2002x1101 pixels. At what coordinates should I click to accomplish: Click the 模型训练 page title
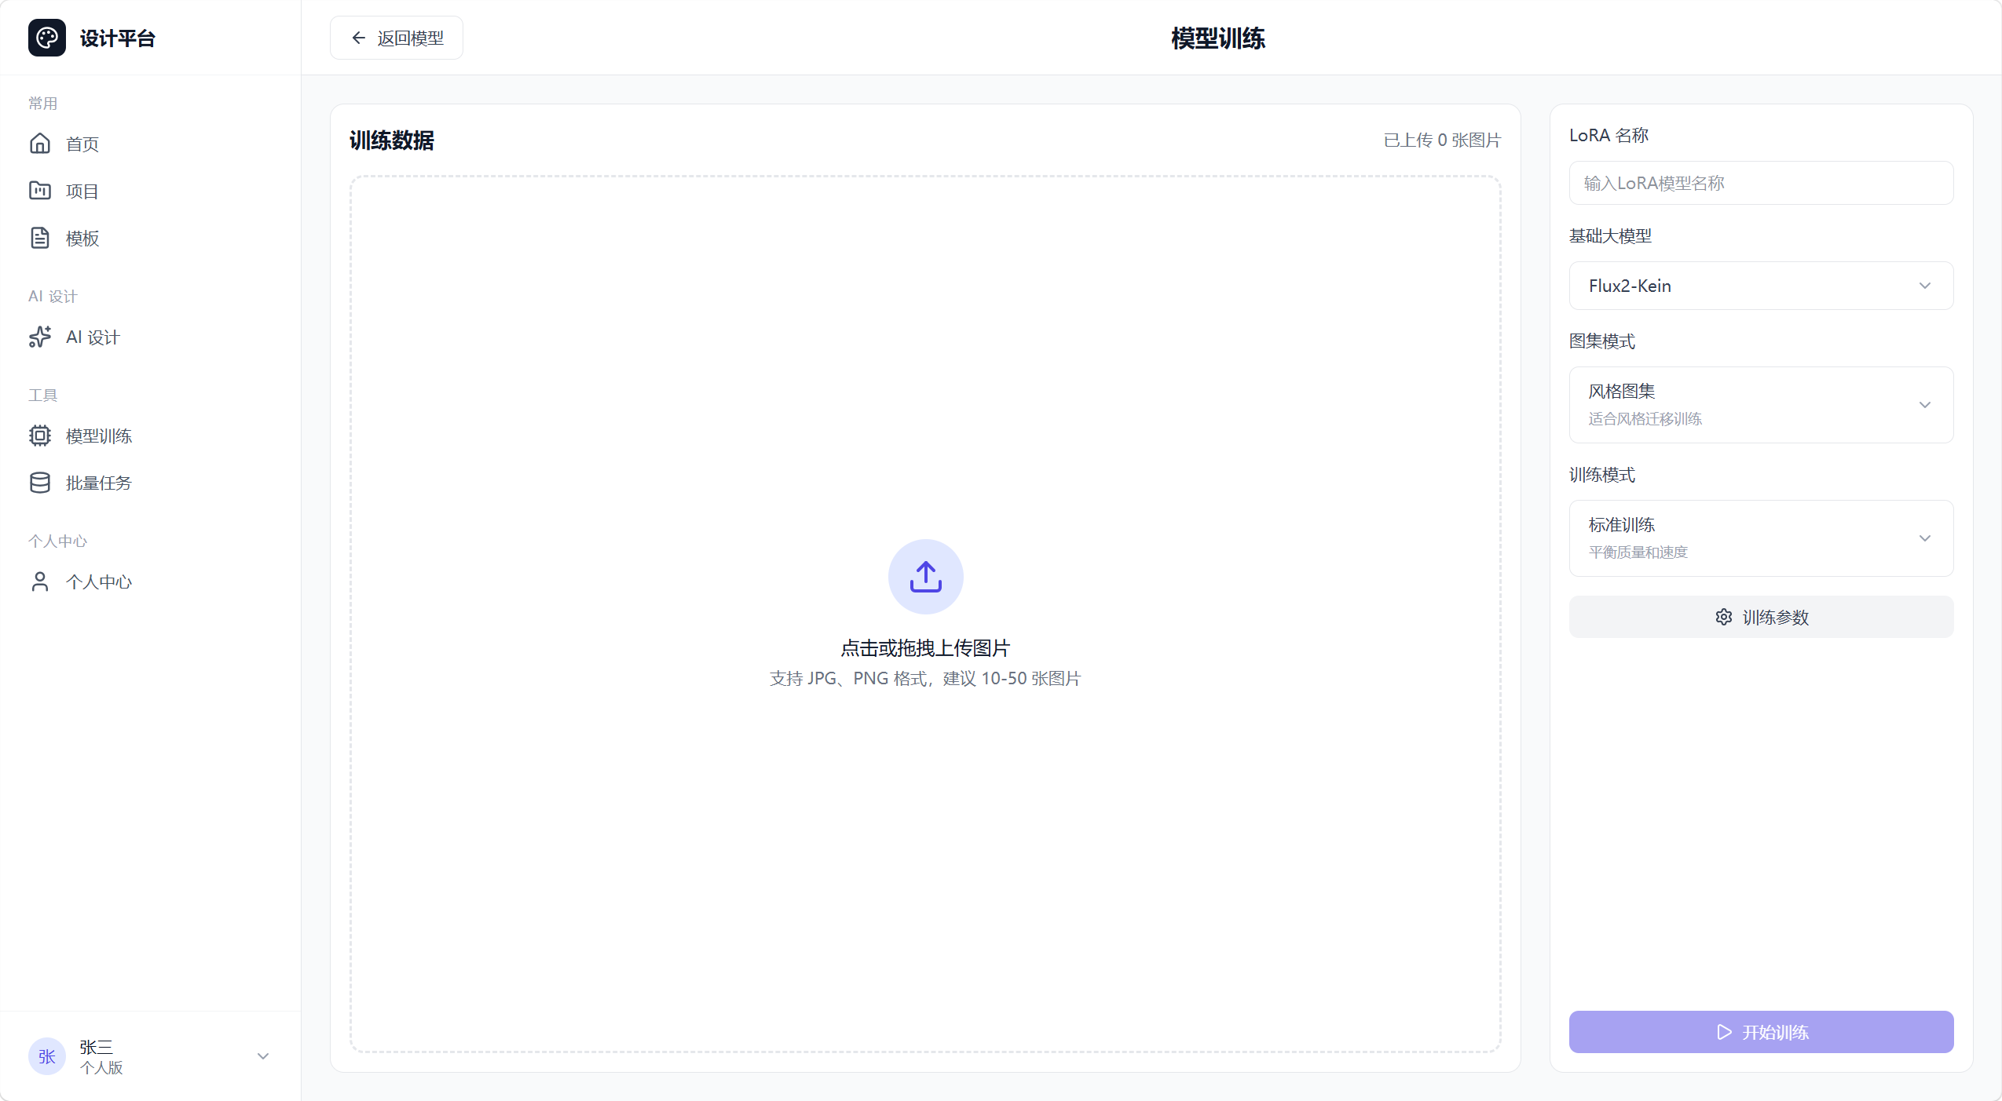pos(1218,38)
